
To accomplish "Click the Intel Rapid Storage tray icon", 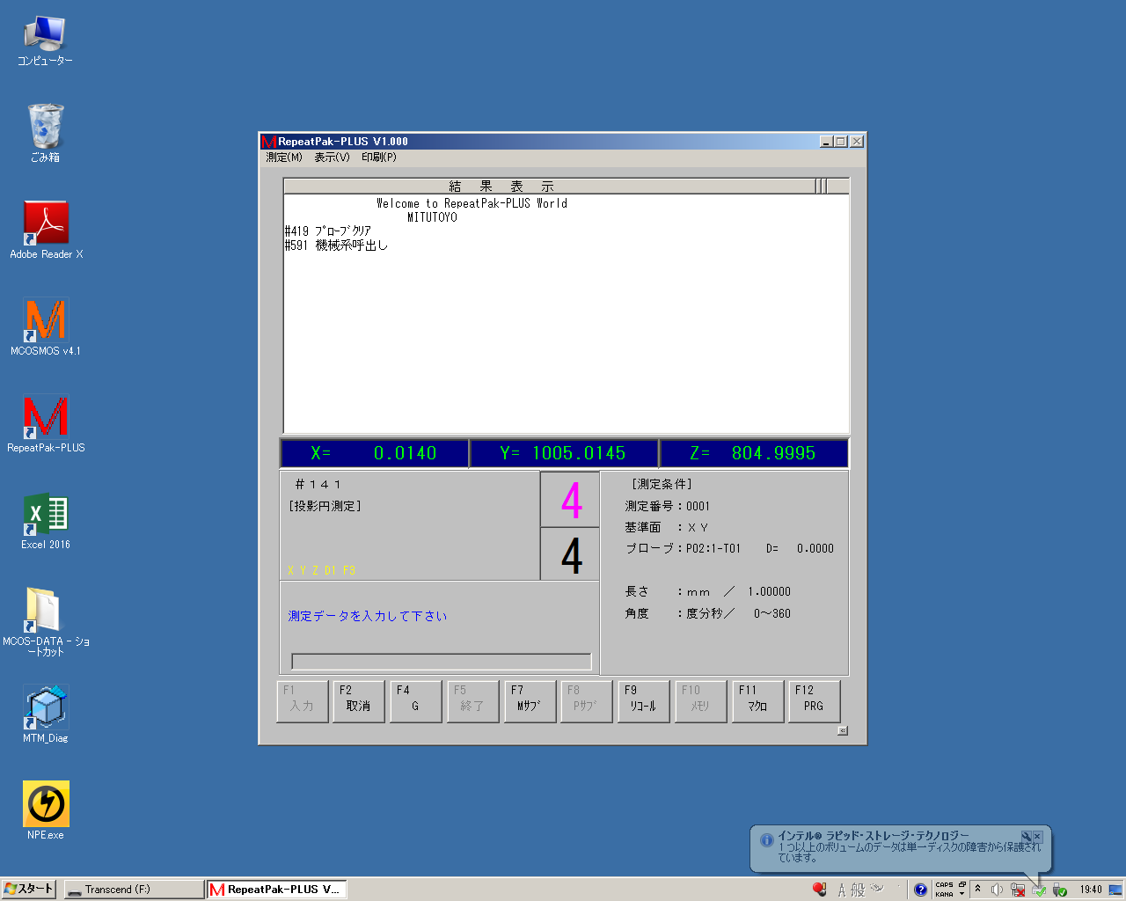I will point(1039,890).
